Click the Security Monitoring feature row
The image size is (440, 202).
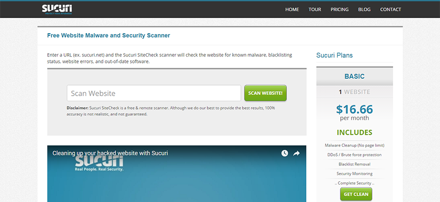pos(354,174)
